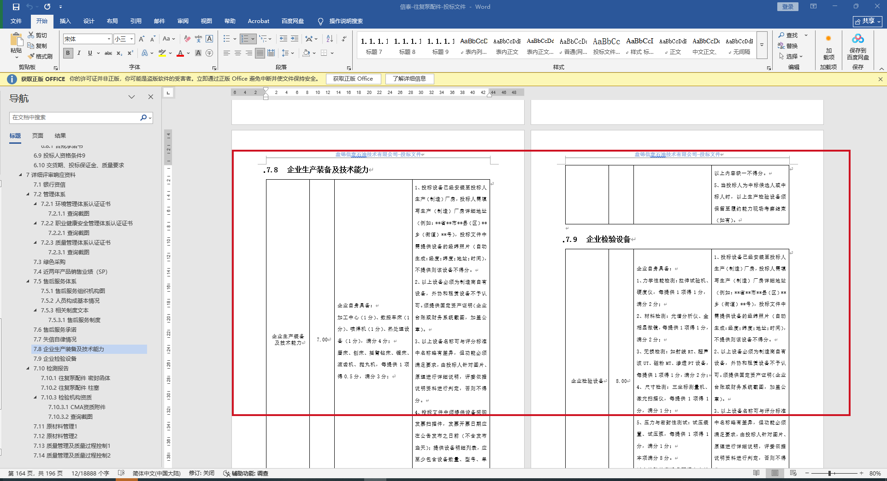
Task: Collapse the 7.2 管理体系 heading
Action: [28, 194]
